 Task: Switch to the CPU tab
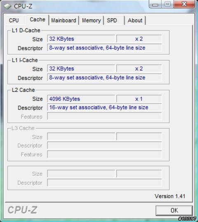pos(14,21)
